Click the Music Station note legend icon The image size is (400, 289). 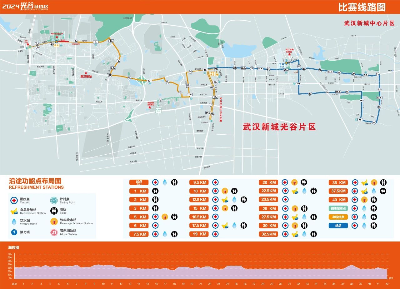point(54,232)
